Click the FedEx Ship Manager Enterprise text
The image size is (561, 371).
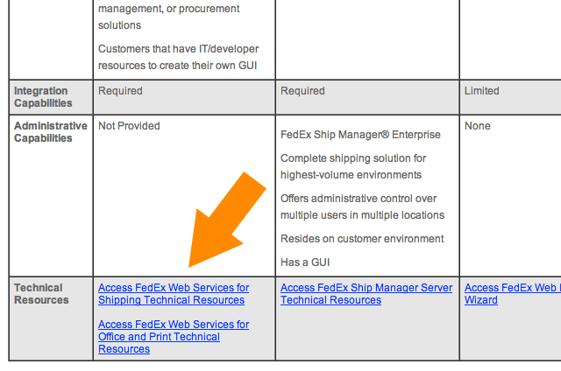tap(360, 135)
